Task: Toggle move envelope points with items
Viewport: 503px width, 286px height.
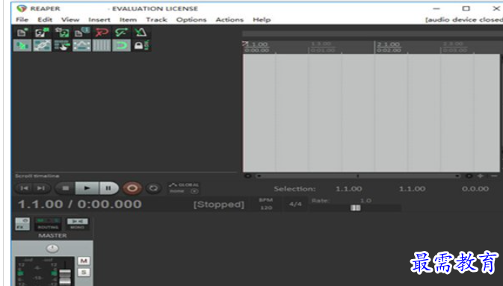Action: [x=81, y=46]
